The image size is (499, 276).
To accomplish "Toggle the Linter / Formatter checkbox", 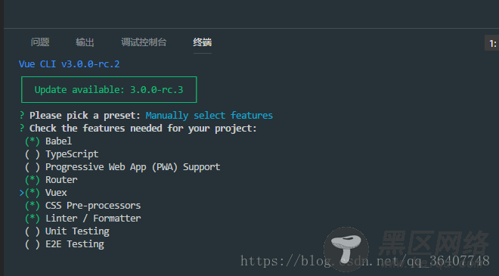I will (33, 219).
